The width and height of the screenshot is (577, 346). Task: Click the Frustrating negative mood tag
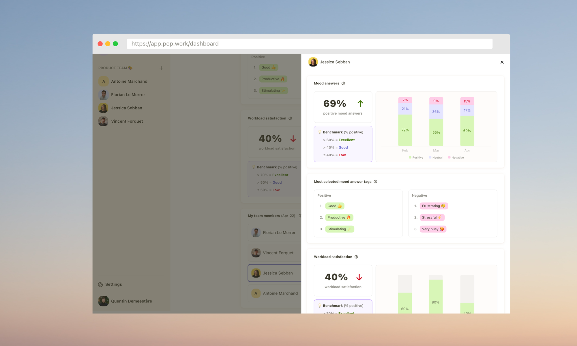click(434, 206)
